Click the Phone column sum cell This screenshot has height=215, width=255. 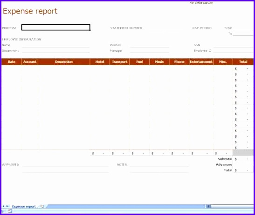[179, 153]
